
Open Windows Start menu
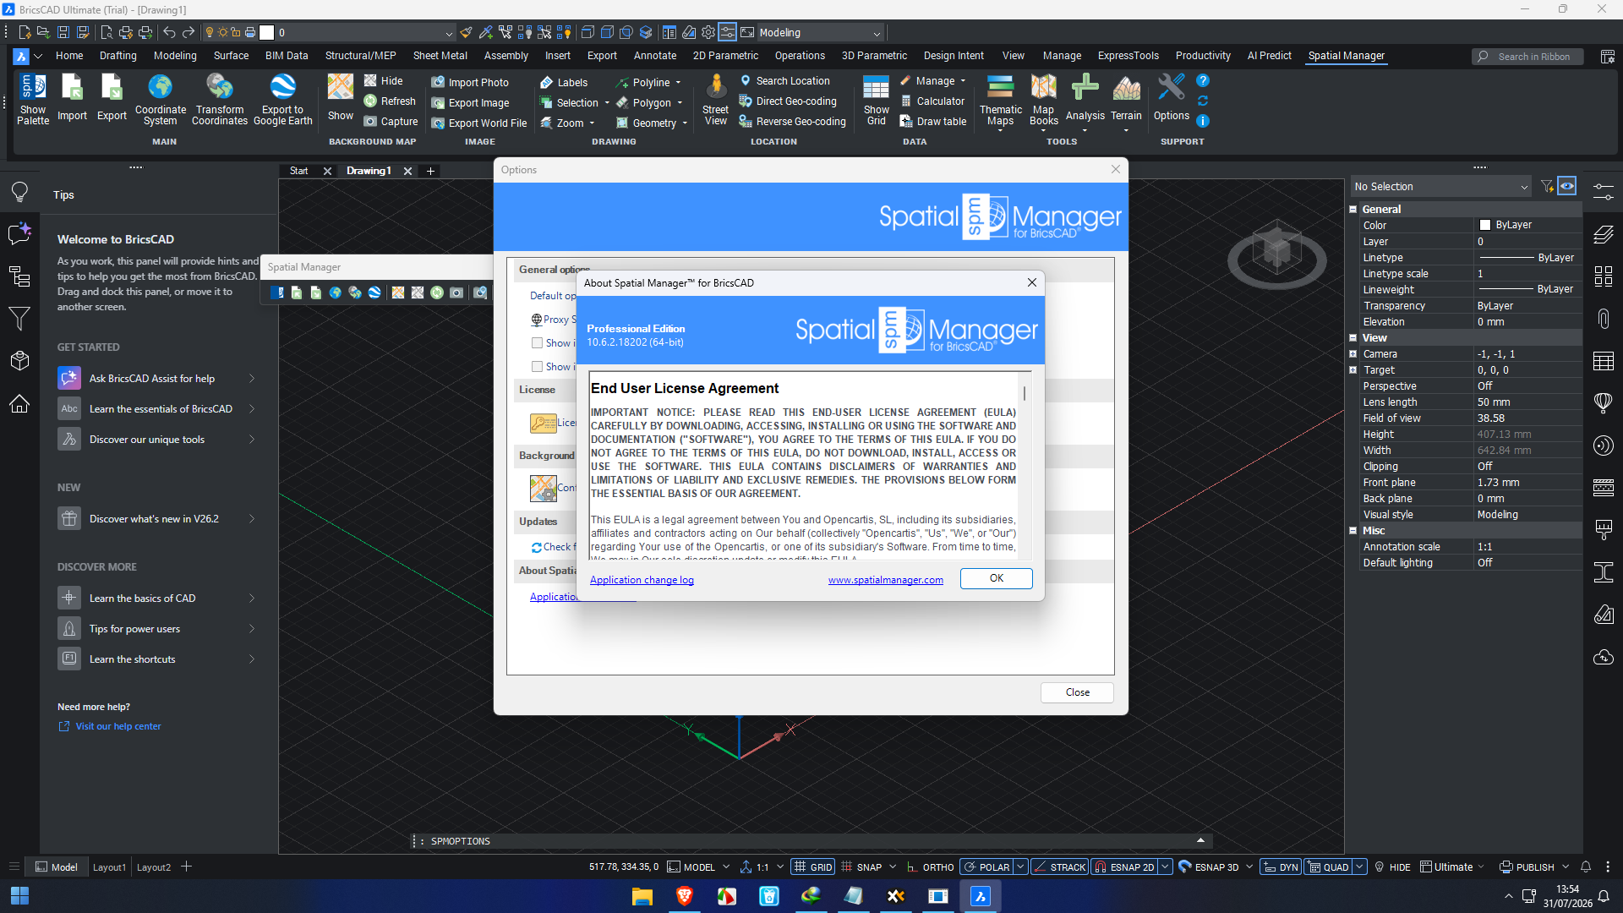[x=19, y=896]
